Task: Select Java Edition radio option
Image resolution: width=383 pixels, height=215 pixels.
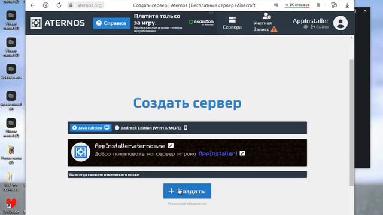Action: (x=90, y=128)
